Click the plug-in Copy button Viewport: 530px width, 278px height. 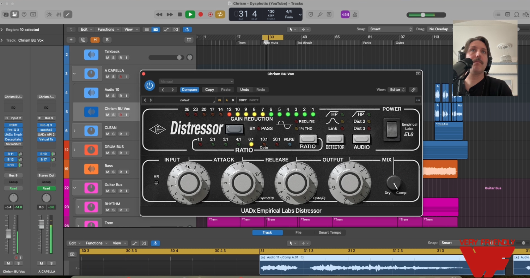209,90
